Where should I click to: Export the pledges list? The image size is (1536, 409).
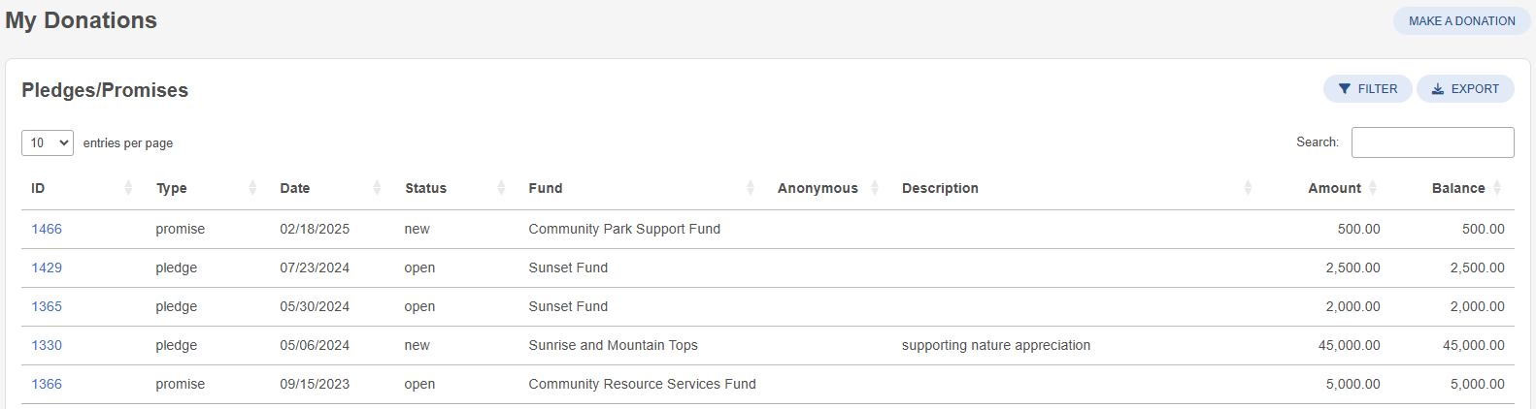[1465, 88]
